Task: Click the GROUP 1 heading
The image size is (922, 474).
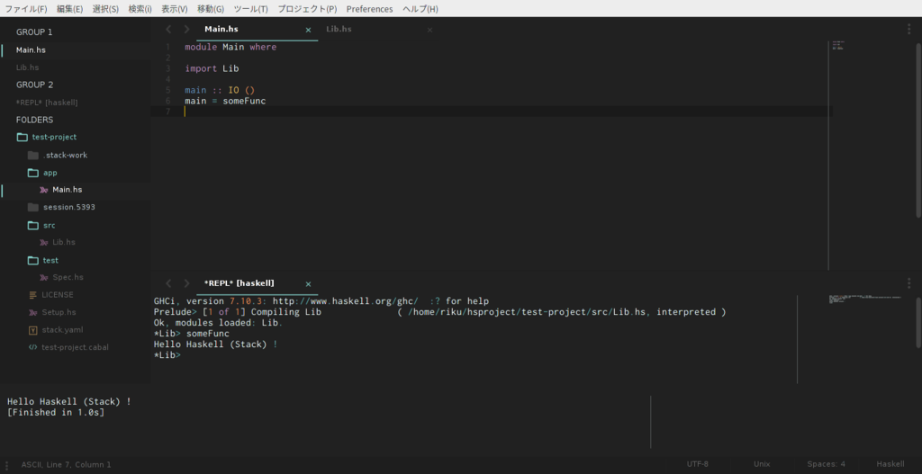Action: pos(34,32)
